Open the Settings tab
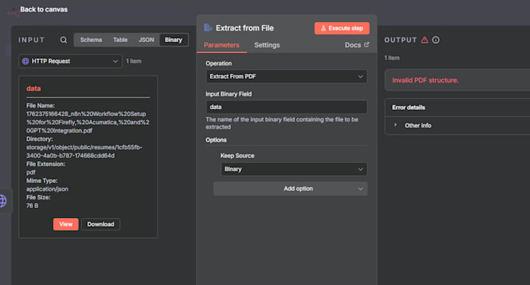 tap(267, 45)
